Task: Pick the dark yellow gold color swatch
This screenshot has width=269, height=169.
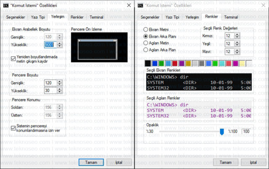Action: pyautogui.click(x=188, y=63)
